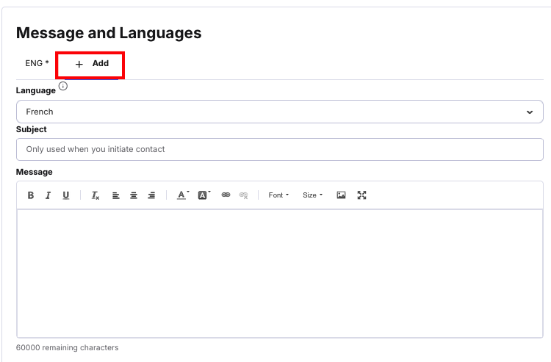
Task: Maximize the message editor
Action: point(361,195)
